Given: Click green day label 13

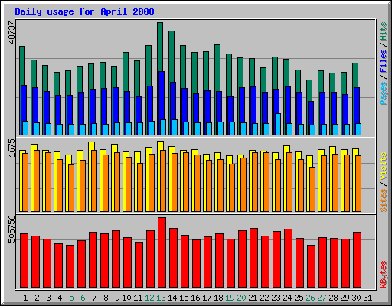Looking at the screenshot, I should click(161, 298).
